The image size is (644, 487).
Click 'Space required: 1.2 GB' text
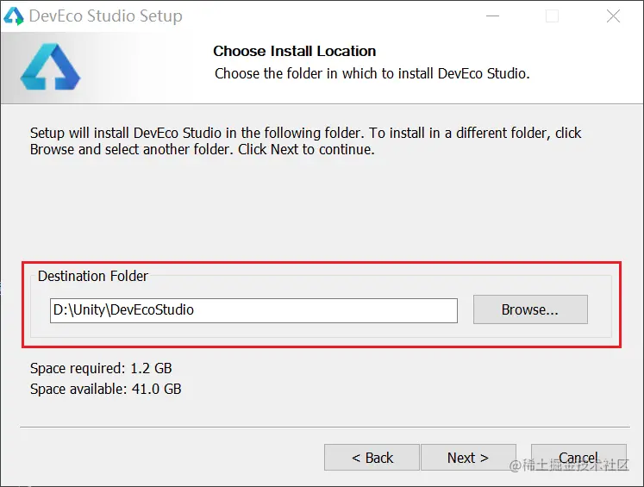click(x=101, y=368)
